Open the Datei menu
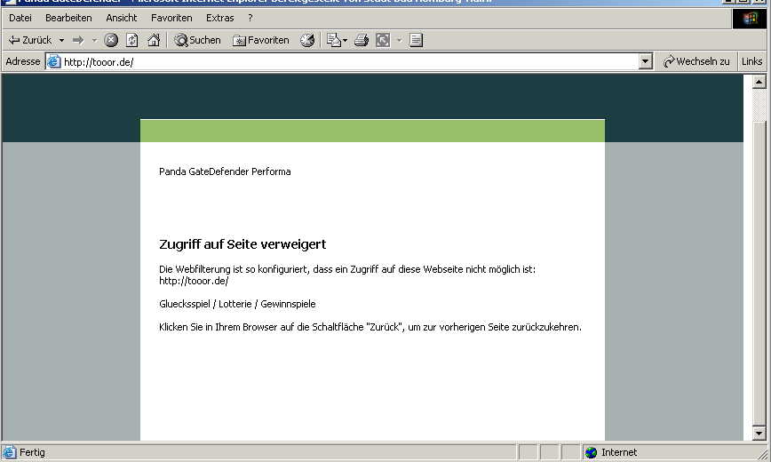Image resolution: width=771 pixels, height=462 pixels. click(20, 18)
